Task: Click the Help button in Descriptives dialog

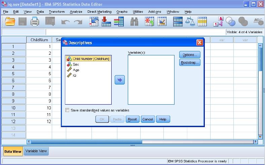Action: tap(163, 119)
